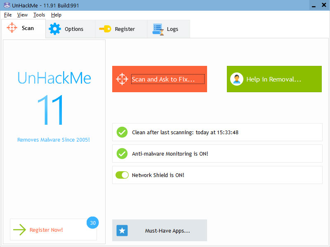Click Removes Malware Since 2005 tagline
The width and height of the screenshot is (330, 247).
pos(54,140)
